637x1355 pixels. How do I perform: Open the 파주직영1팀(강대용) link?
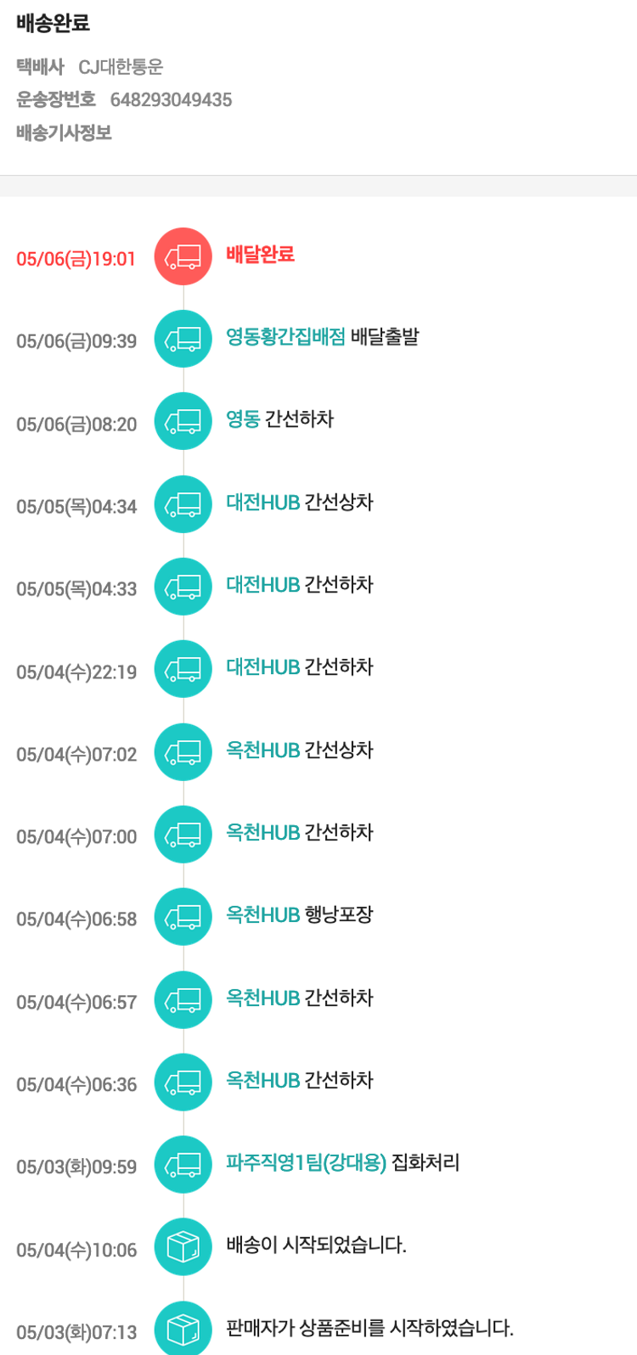point(306,1162)
